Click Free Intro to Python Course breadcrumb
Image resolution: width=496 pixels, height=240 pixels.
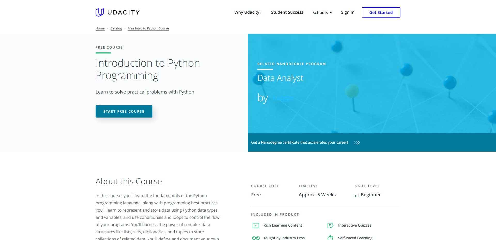[148, 28]
